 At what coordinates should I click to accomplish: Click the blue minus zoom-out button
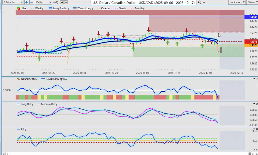click(32, 2)
